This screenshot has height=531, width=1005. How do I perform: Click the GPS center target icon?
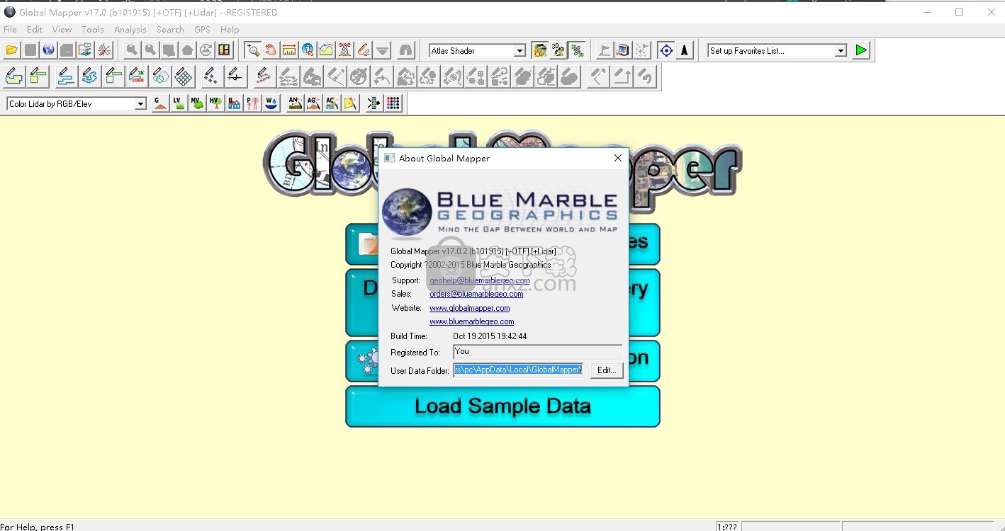click(666, 50)
